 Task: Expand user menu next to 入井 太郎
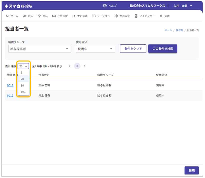(191, 6)
